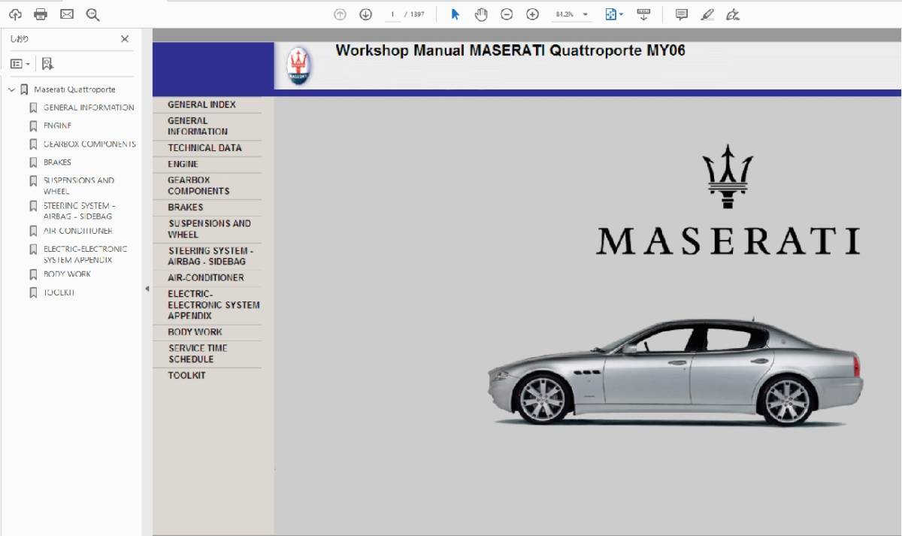Image resolution: width=902 pixels, height=536 pixels.
Task: Close the bookmarks panel with X
Action: point(125,39)
